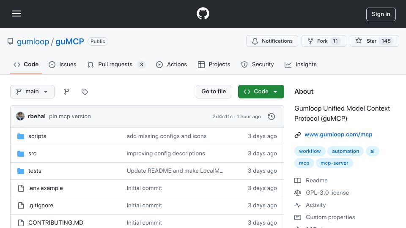Fork the repository
Viewport: 406px width, 228px height.
tap(324, 41)
